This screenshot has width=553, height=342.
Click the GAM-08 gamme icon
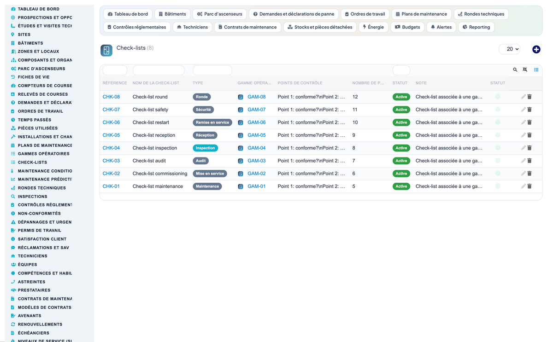point(241,97)
